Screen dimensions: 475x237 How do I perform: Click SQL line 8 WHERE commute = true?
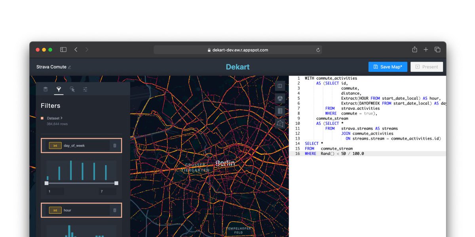click(351, 113)
